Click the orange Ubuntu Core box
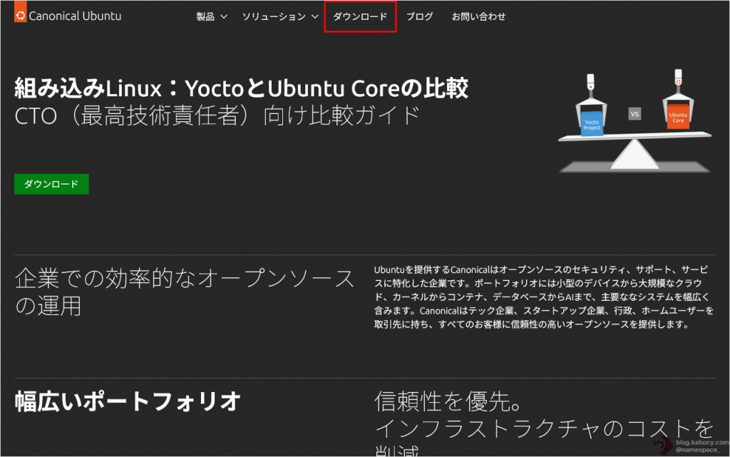The height and width of the screenshot is (457, 730). pyautogui.click(x=677, y=116)
